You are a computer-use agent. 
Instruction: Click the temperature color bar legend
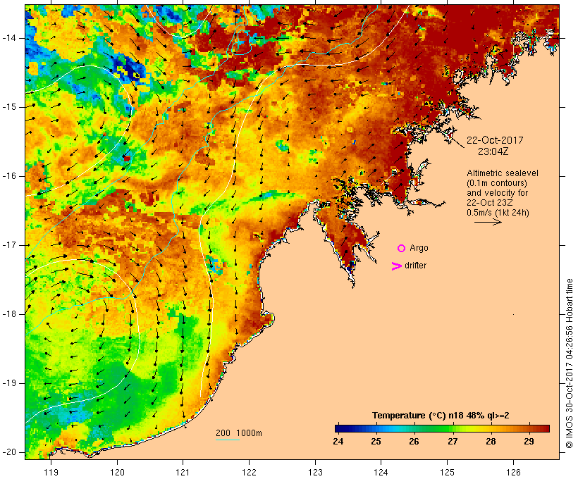(x=442, y=428)
